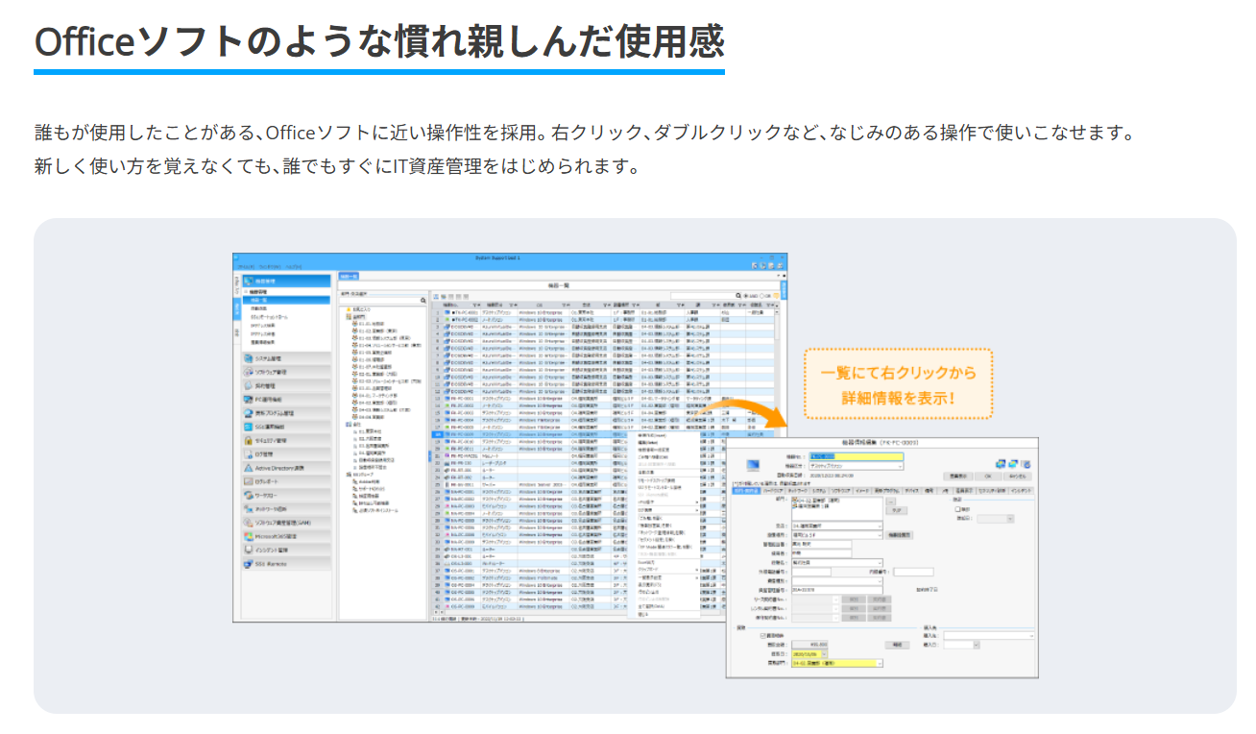Click the キャンセル button in edit dialog
1256x734 pixels.
pos(1016,476)
